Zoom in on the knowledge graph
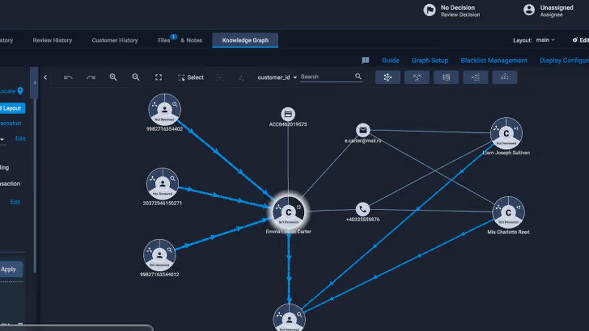Image resolution: width=589 pixels, height=331 pixels. point(113,77)
